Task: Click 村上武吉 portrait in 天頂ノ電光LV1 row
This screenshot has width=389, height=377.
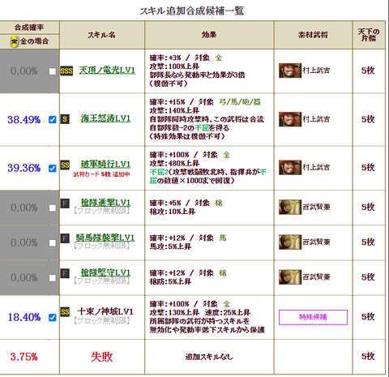Action: (290, 71)
